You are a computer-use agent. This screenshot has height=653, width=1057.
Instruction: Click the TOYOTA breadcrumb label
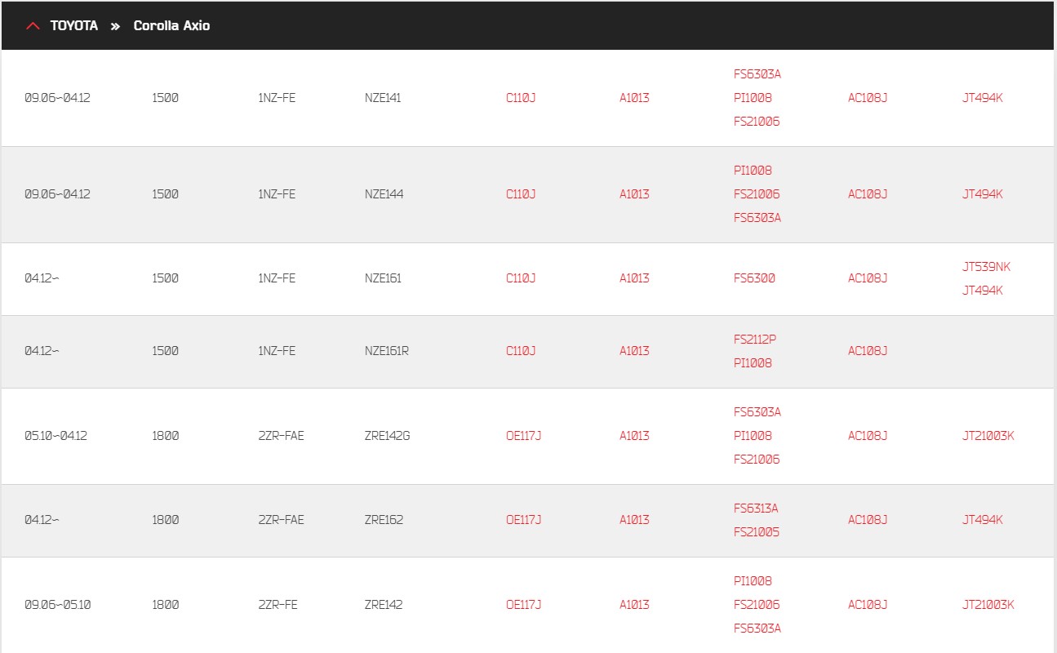pos(74,26)
